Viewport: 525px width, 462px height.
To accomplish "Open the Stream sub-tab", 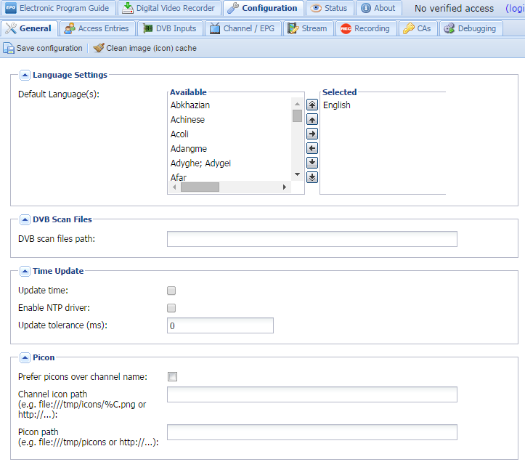I will [x=308, y=28].
